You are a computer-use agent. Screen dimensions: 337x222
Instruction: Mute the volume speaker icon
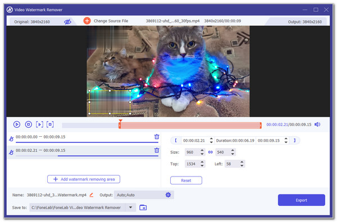point(317,124)
